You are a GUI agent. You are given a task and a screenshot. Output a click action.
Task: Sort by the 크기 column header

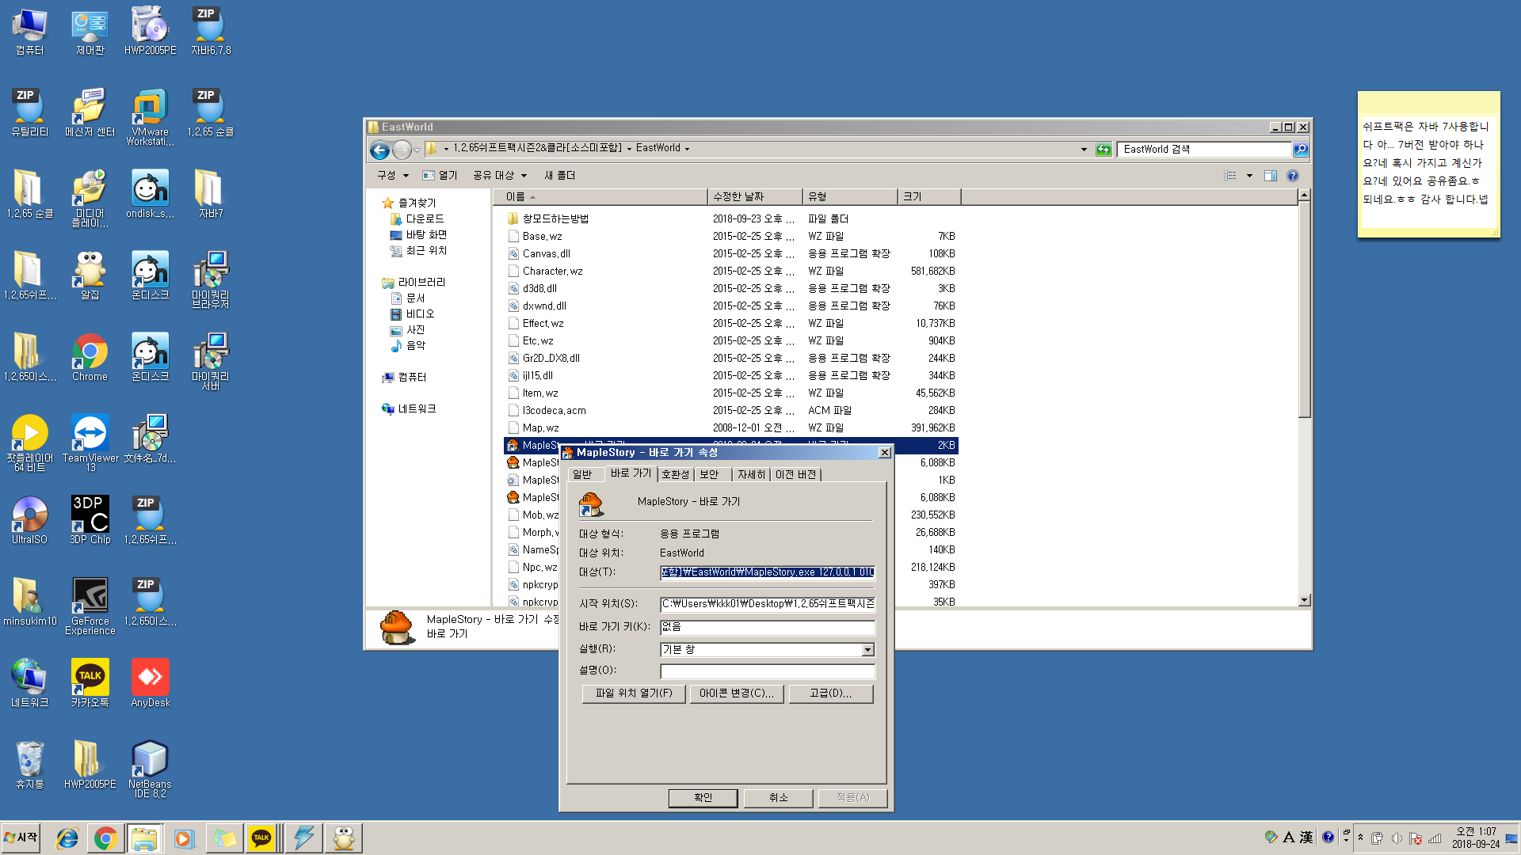pos(929,196)
